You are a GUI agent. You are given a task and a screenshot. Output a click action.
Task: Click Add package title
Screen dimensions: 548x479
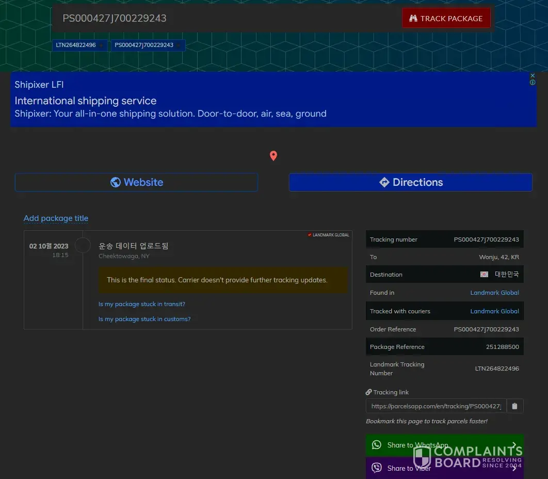click(56, 218)
